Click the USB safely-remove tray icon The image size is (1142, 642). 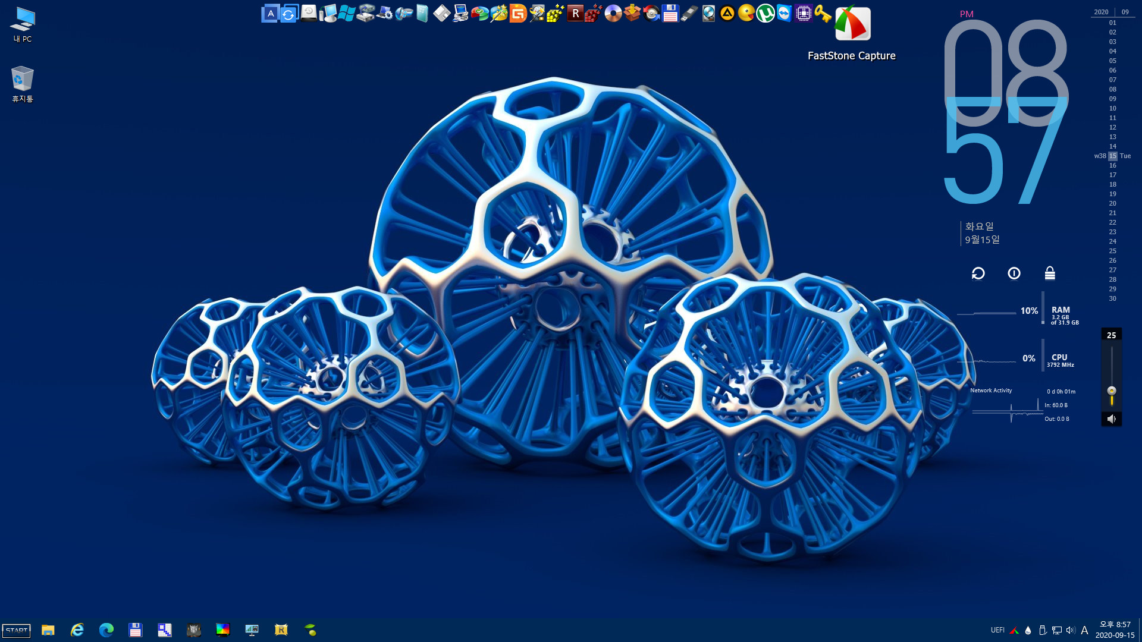coord(1043,630)
